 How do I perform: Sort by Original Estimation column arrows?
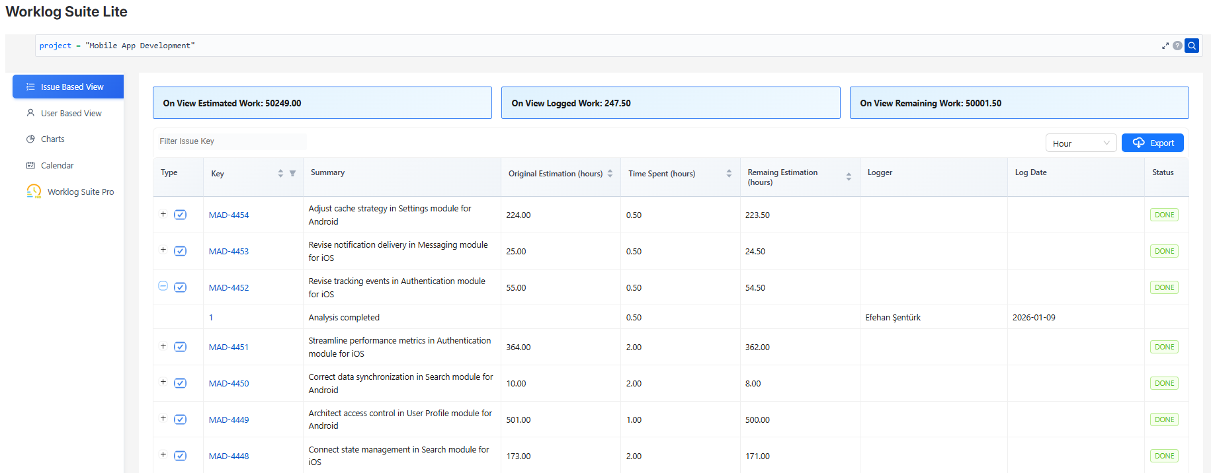[x=610, y=173]
